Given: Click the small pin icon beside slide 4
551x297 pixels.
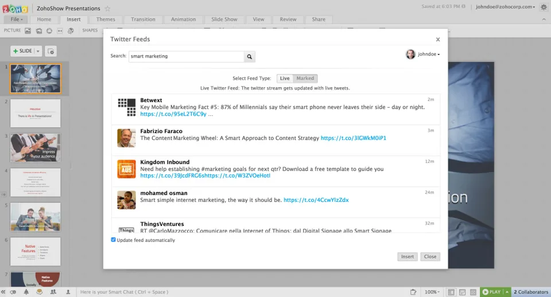Looking at the screenshot, I should pos(4,194).
